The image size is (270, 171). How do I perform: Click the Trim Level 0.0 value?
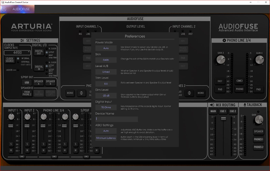[106, 84]
